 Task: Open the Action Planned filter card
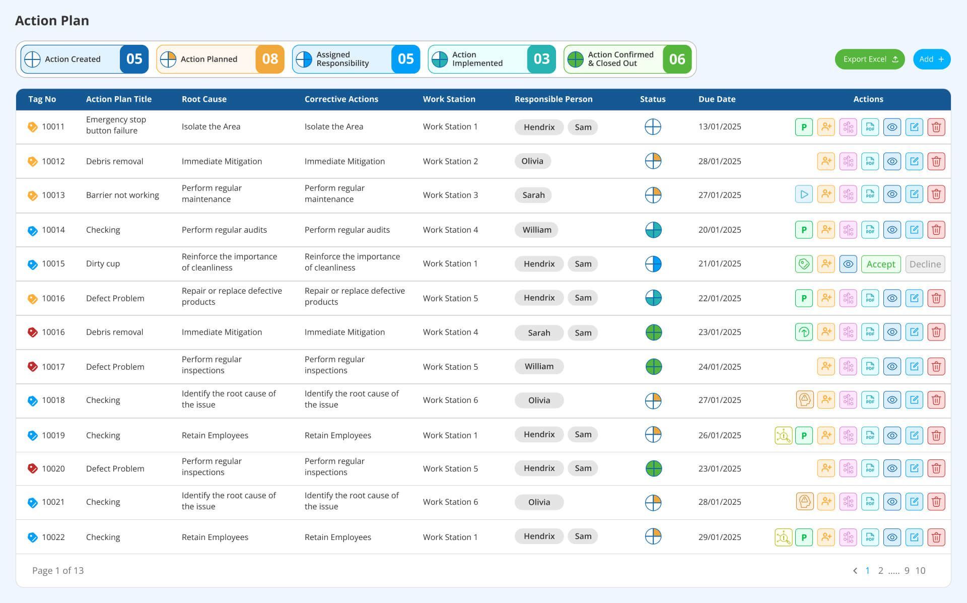[x=220, y=59]
